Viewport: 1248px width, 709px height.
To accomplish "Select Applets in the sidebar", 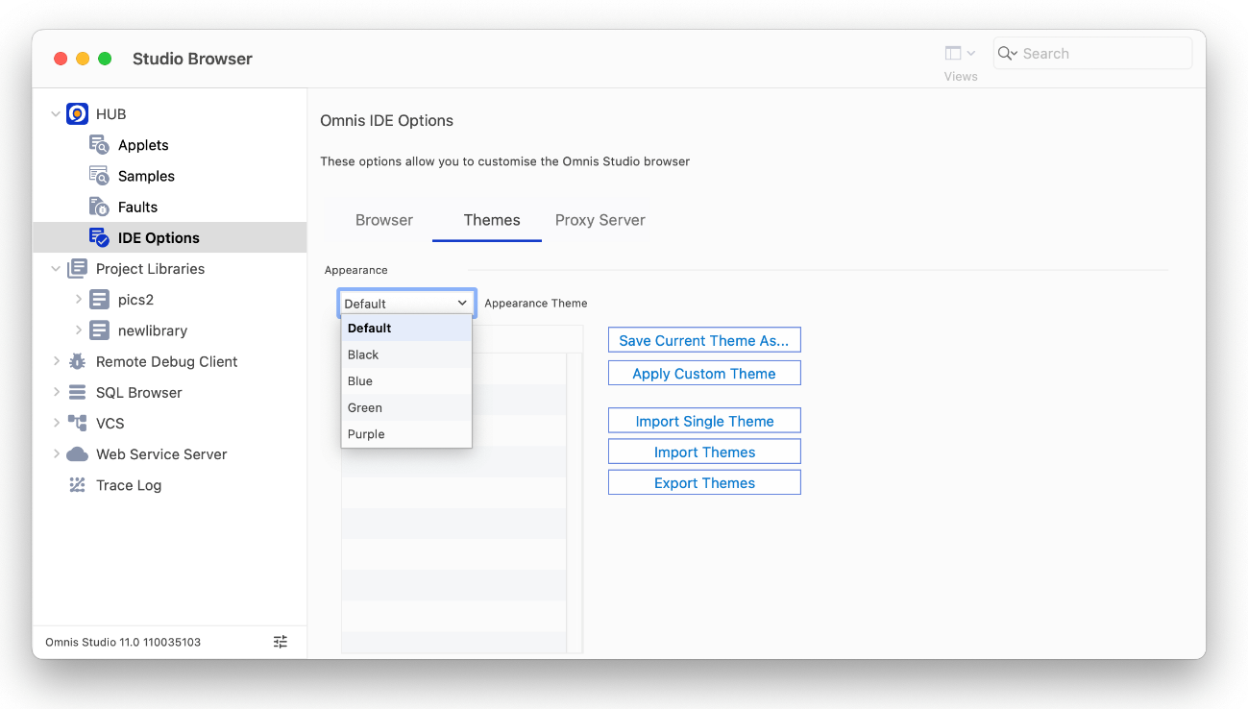I will coord(143,145).
